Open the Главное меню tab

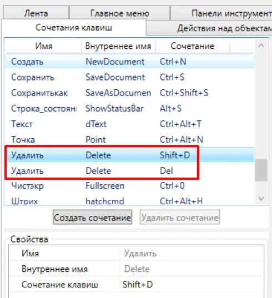click(x=119, y=13)
